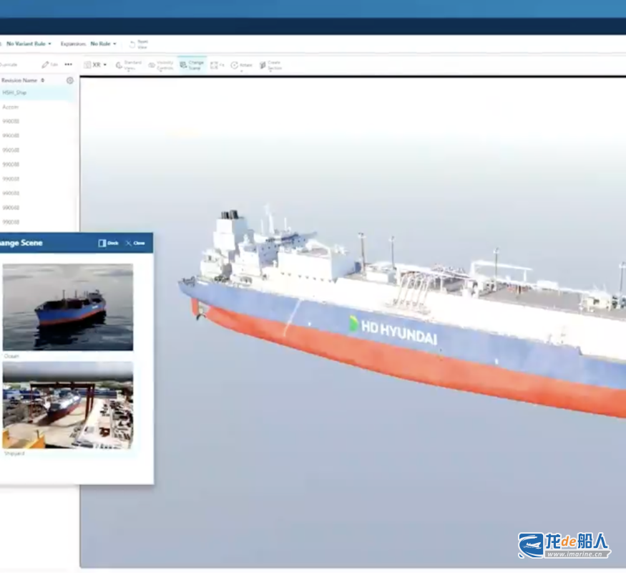This screenshot has width=626, height=573.
Task: Choose the Ocean scene thumbnail
Action: point(67,307)
